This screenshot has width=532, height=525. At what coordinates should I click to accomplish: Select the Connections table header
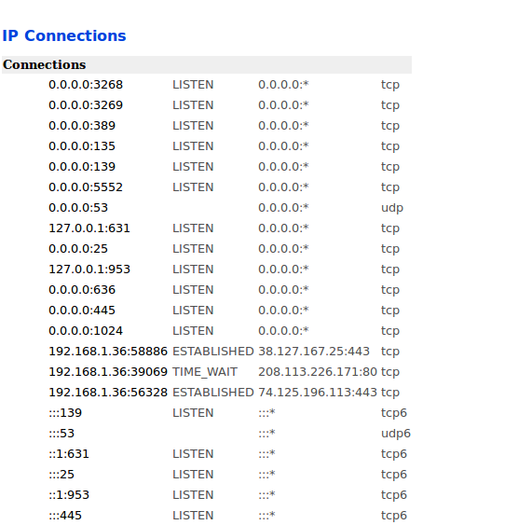pos(207,65)
